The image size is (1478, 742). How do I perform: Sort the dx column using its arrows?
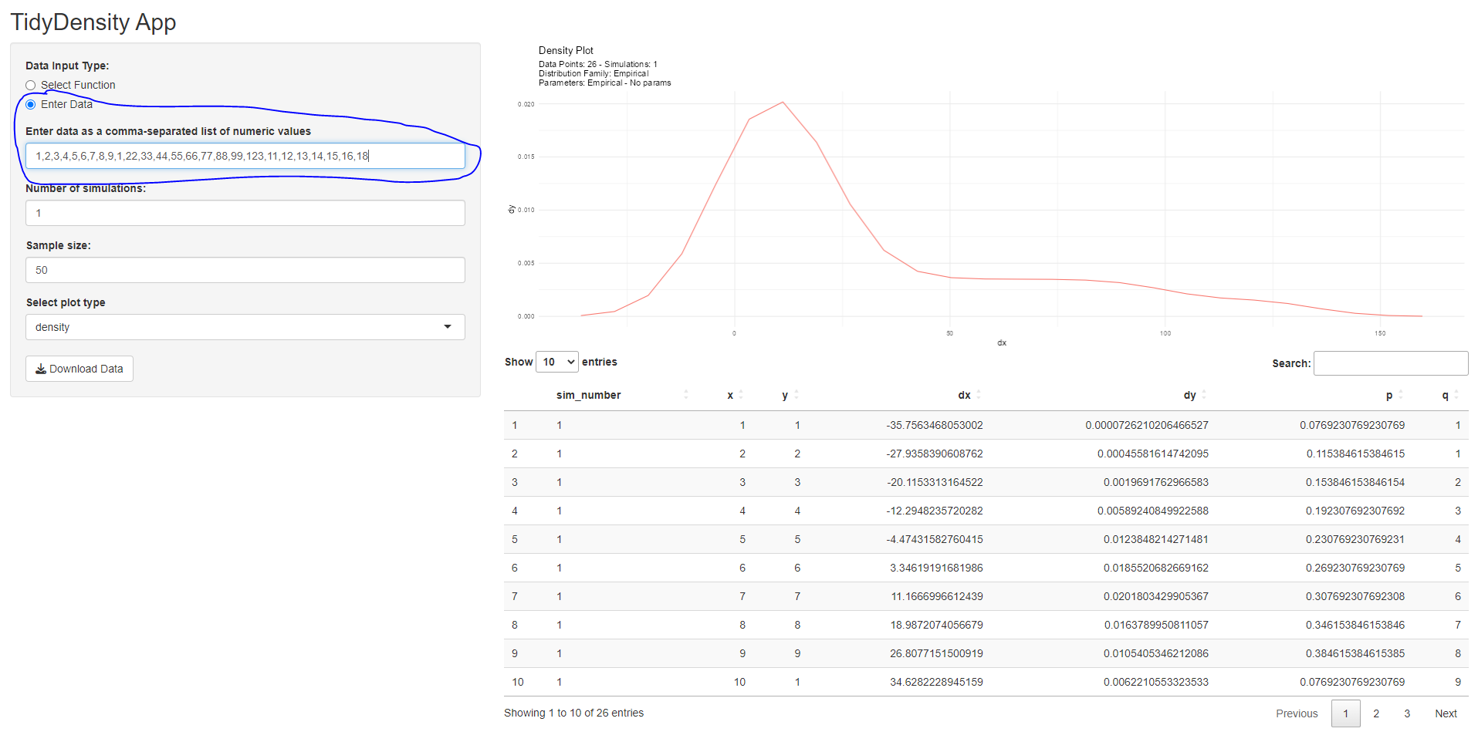click(x=979, y=395)
